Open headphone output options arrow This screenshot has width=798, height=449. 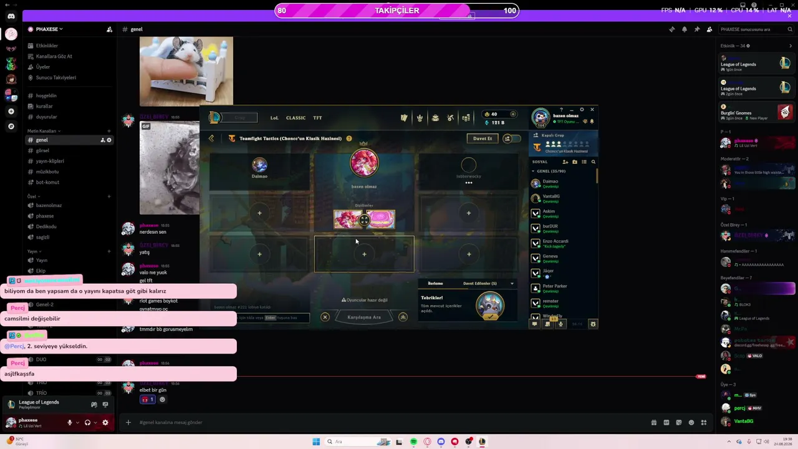(x=95, y=422)
